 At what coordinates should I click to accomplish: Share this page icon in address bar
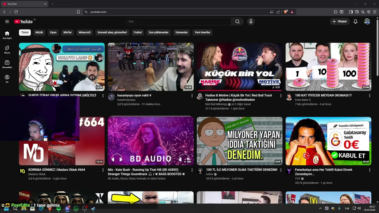point(278,12)
